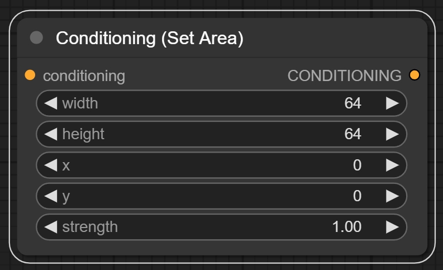Lower strength with the left arrow
Viewport: 443px width, 270px height.
(x=51, y=227)
